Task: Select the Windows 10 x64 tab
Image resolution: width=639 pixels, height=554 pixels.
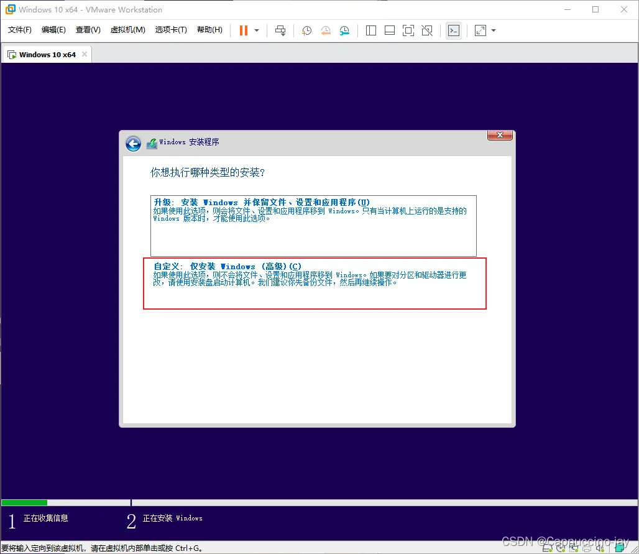Action: pyautogui.click(x=47, y=55)
